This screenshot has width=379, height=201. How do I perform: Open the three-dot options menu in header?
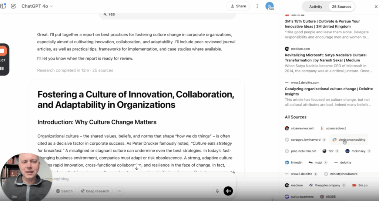tap(257, 6)
